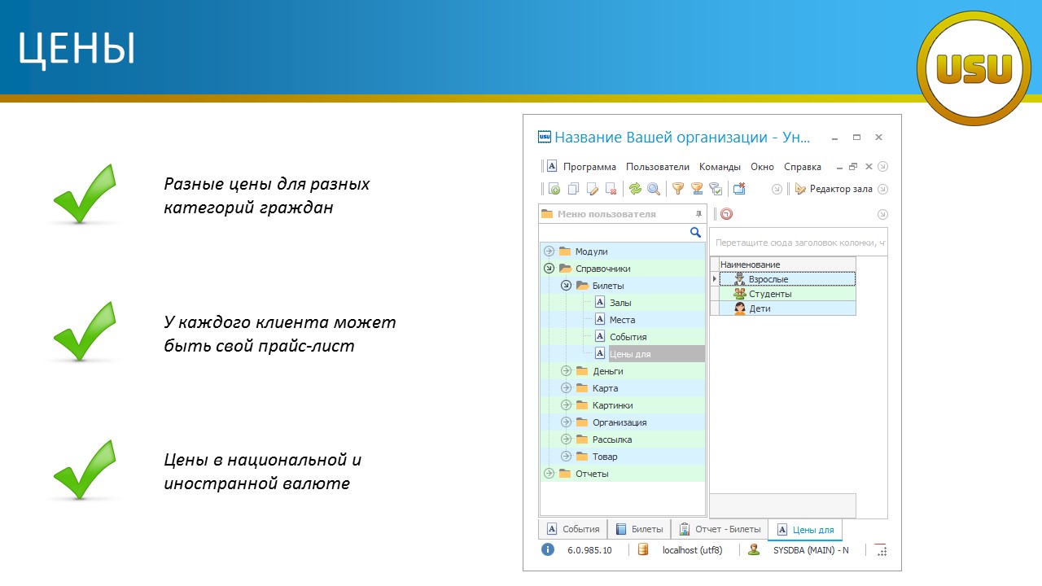
Task: Expand the Деньги folder arrow
Action: click(x=567, y=371)
